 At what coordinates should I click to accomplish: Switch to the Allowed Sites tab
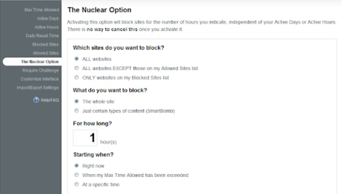coord(45,53)
